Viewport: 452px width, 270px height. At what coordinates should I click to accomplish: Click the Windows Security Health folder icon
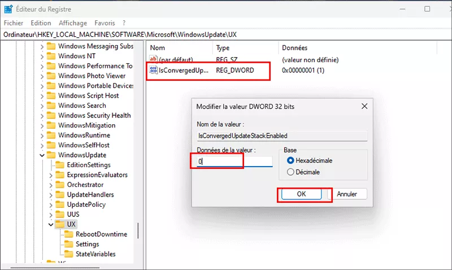(51, 115)
